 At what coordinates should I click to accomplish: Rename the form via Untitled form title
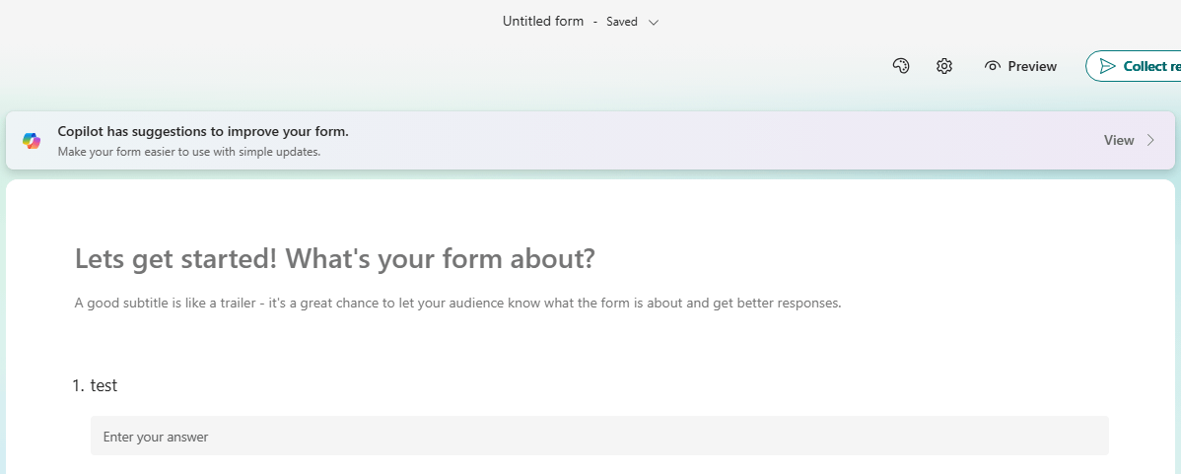click(543, 21)
